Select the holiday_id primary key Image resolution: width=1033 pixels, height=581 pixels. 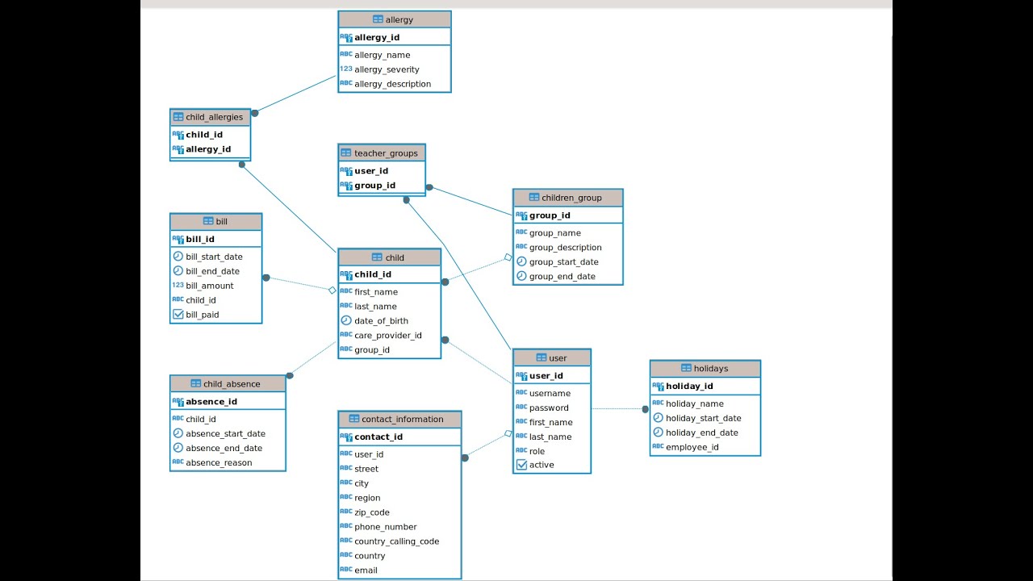[x=689, y=387]
